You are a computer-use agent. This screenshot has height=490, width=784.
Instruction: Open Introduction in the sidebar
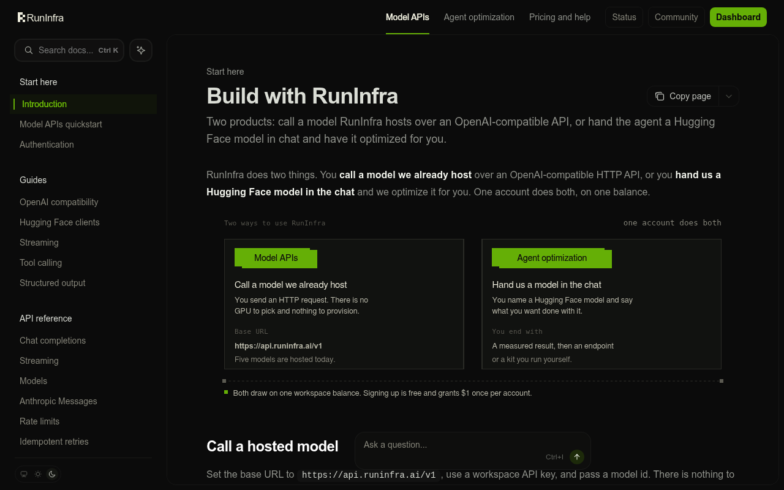tap(84, 104)
